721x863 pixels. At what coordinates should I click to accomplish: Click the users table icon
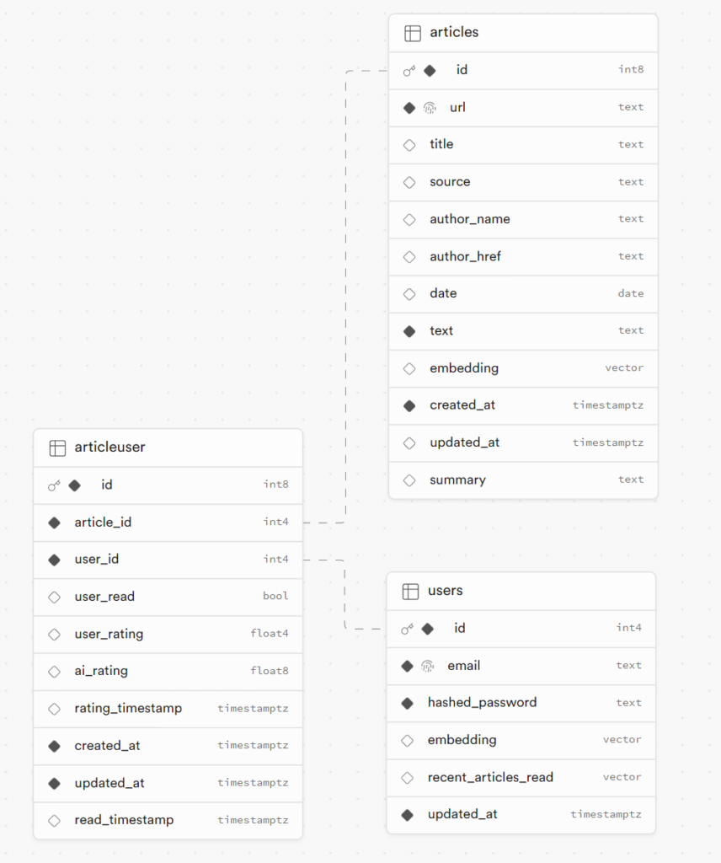pos(410,591)
